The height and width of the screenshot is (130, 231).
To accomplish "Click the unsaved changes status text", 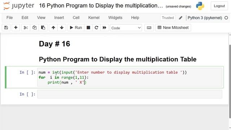I will pos(178,6).
